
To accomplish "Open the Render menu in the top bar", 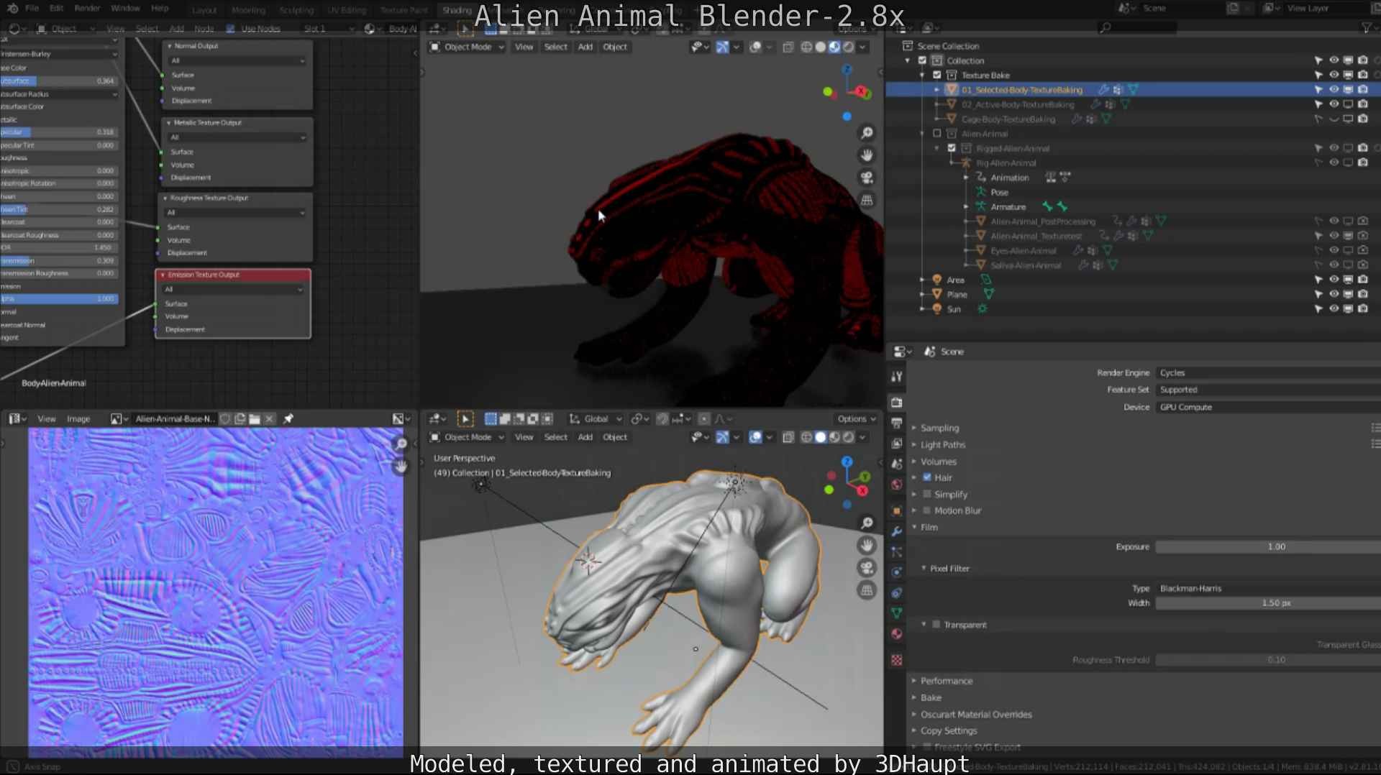I will coord(87,9).
